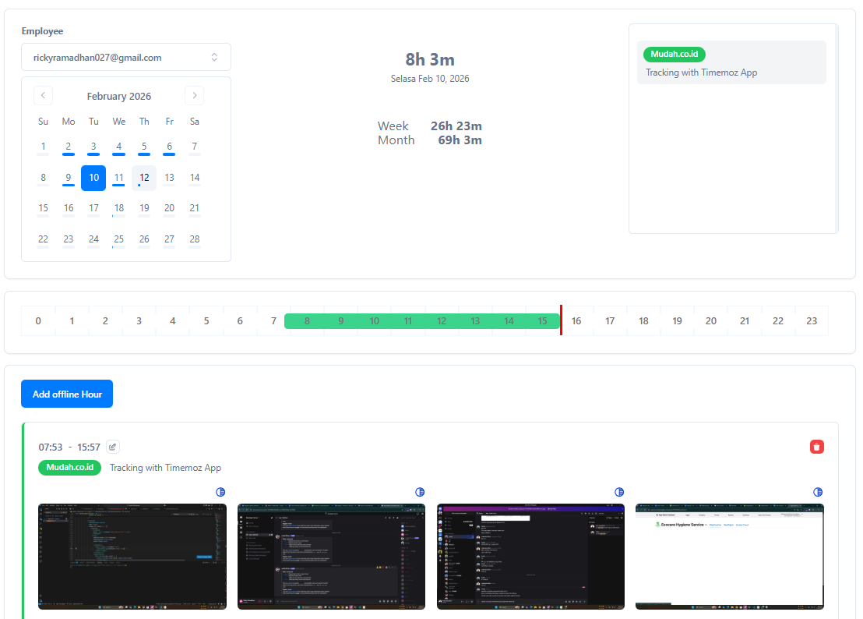Click the Mudah.co.id badge in project panel

[675, 54]
